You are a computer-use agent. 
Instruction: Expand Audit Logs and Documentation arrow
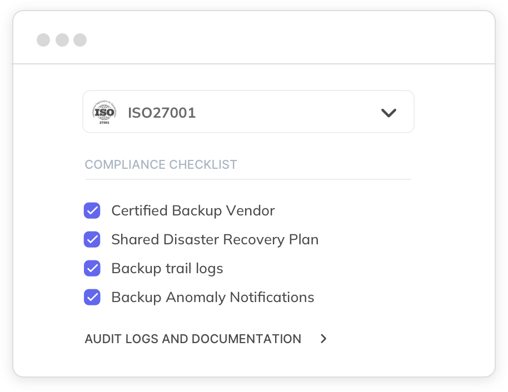[323, 339]
